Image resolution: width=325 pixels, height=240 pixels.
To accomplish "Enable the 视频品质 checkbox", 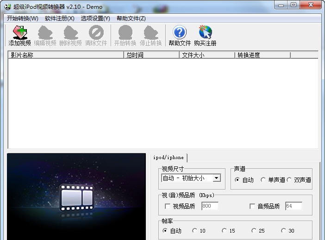I will click(168, 206).
